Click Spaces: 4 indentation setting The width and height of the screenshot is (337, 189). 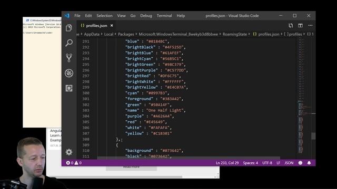(251, 163)
